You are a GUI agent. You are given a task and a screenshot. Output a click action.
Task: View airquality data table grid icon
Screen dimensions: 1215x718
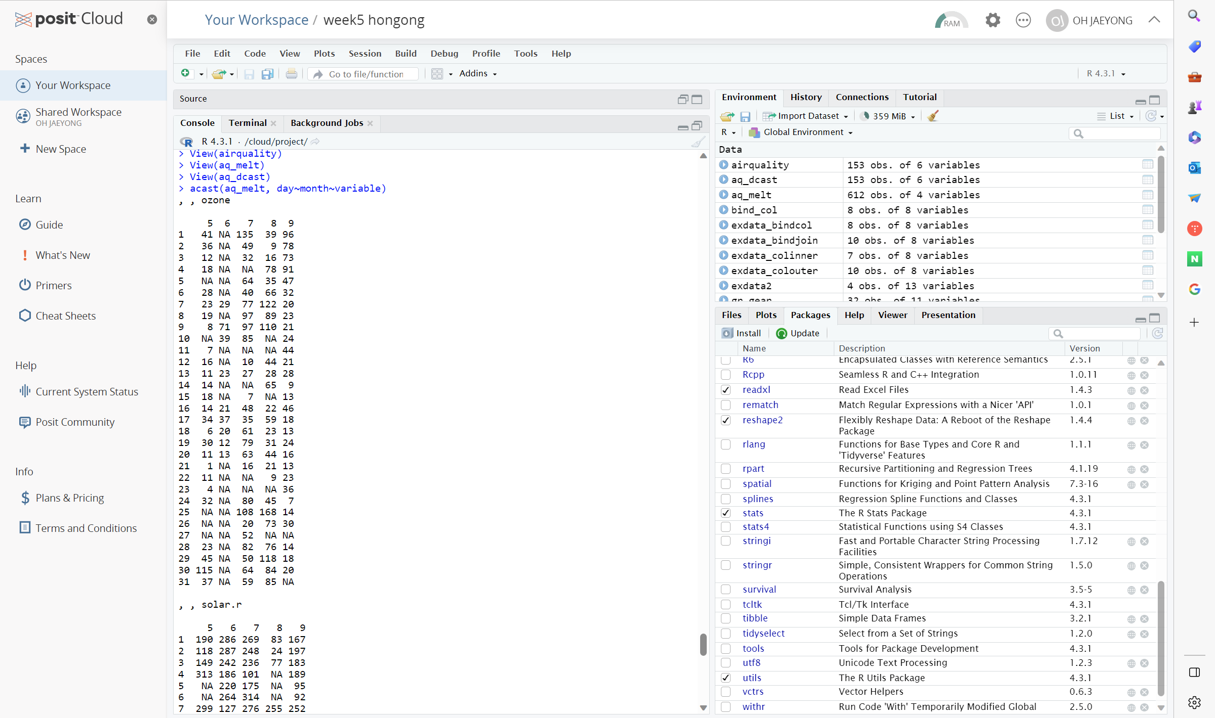pos(1147,164)
